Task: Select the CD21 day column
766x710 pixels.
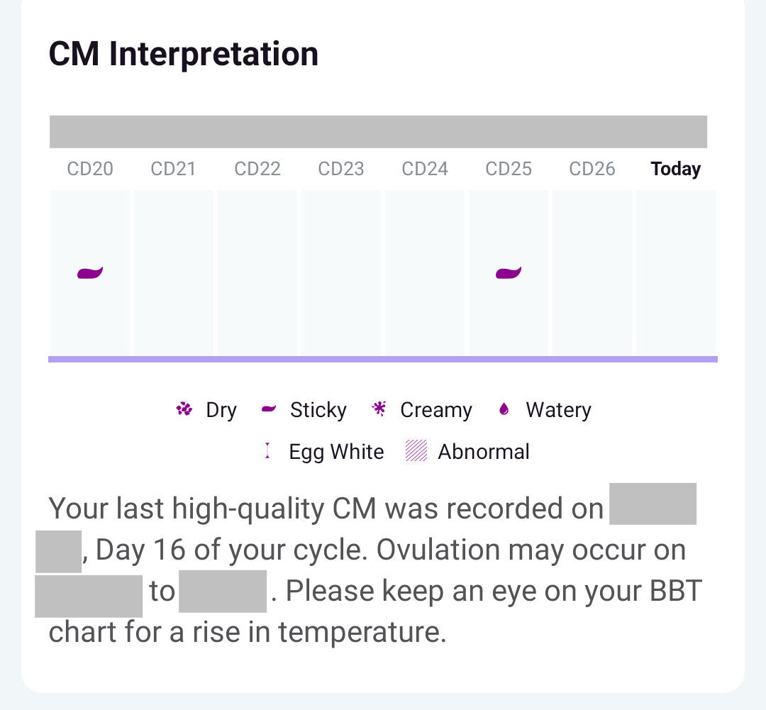Action: (174, 272)
